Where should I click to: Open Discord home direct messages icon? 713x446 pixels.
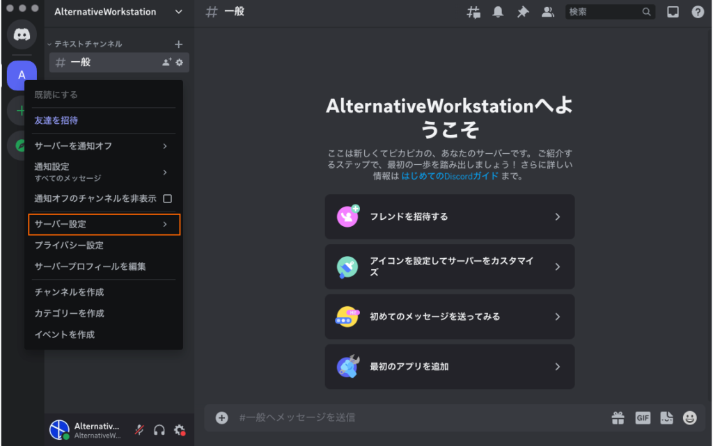(x=22, y=34)
